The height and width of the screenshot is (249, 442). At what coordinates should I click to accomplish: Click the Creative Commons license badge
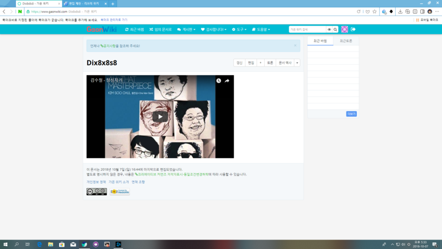(x=96, y=191)
